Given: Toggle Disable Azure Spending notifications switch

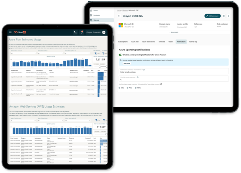Looking at the screenshot, I should (120, 54).
